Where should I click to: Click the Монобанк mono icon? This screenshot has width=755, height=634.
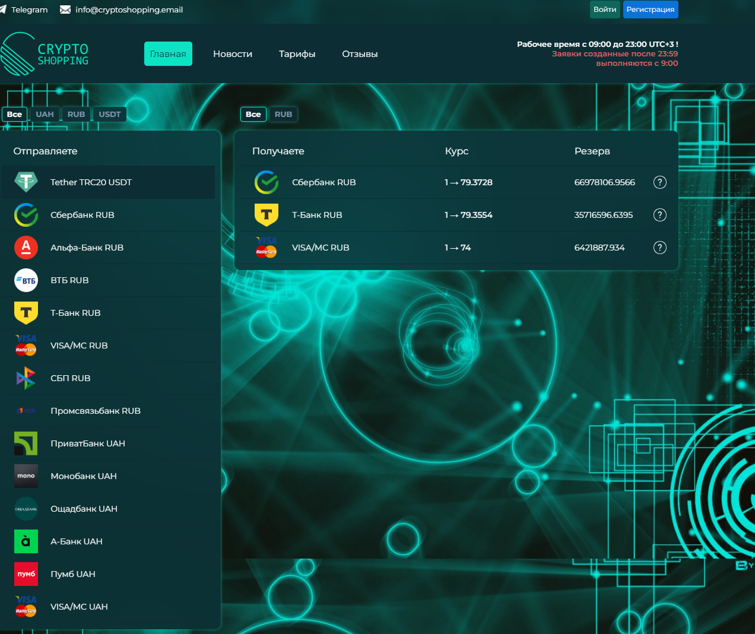click(x=26, y=476)
